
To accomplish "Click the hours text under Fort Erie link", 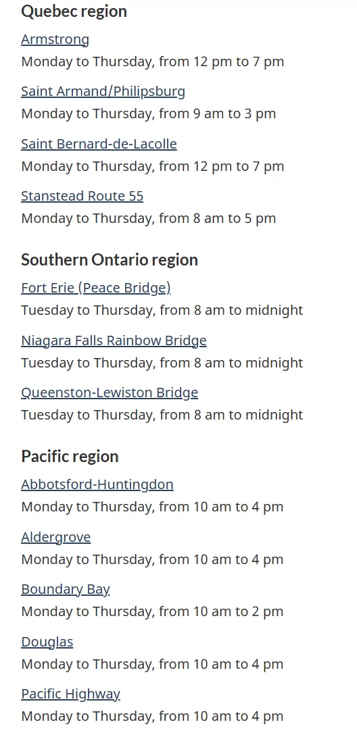I will click(x=162, y=310).
